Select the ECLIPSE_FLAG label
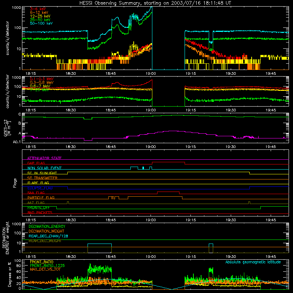 40,188
